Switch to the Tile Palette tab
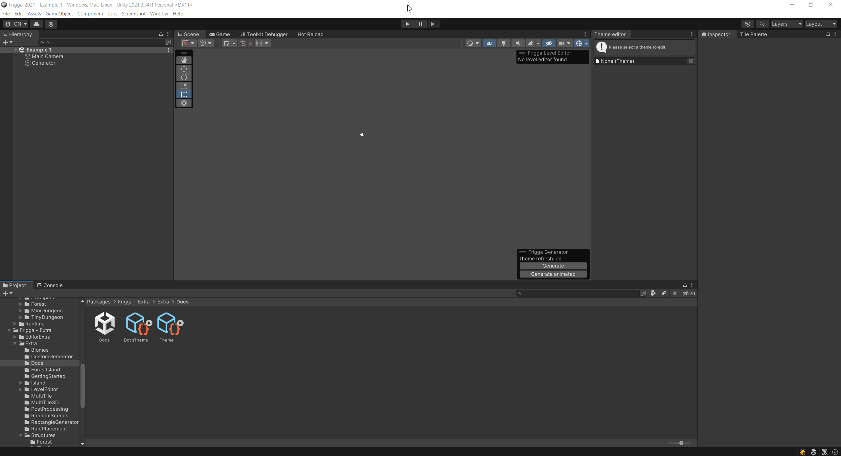Image resolution: width=841 pixels, height=456 pixels. [753, 34]
